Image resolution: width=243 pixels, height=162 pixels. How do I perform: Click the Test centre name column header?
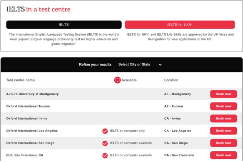click(21, 80)
